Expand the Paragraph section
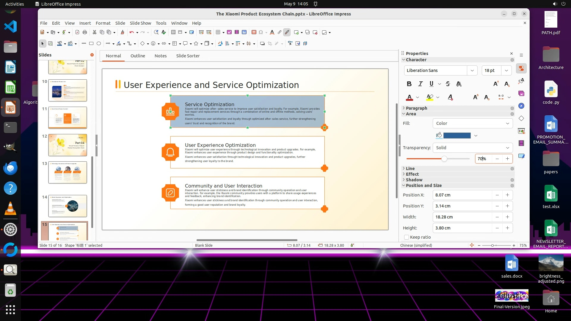 click(416, 108)
